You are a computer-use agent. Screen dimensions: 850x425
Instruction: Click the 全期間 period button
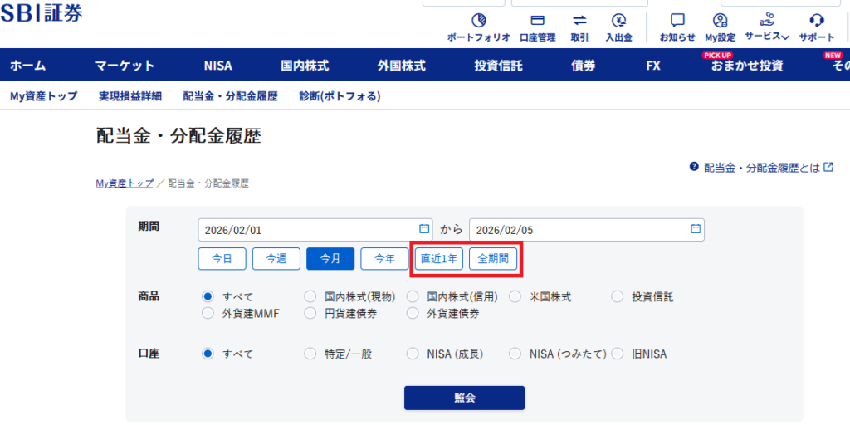[x=493, y=259]
